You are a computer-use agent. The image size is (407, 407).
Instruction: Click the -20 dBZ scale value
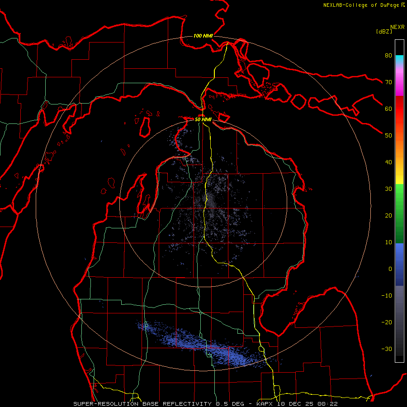[x=387, y=322]
